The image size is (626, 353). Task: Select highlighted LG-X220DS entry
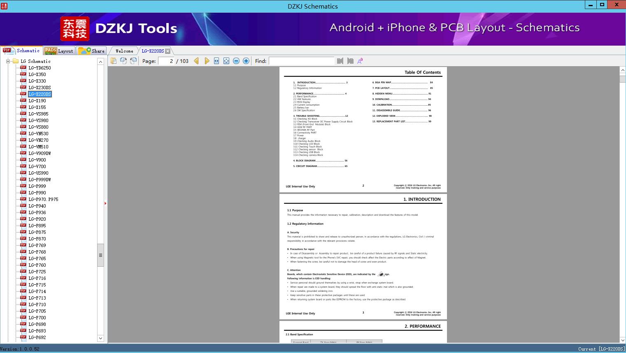coord(40,94)
